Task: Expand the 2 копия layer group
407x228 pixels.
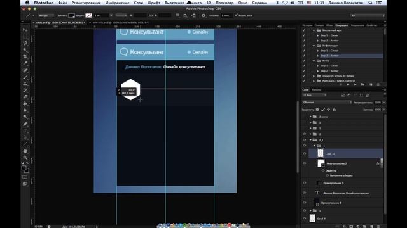Action: click(x=310, y=117)
